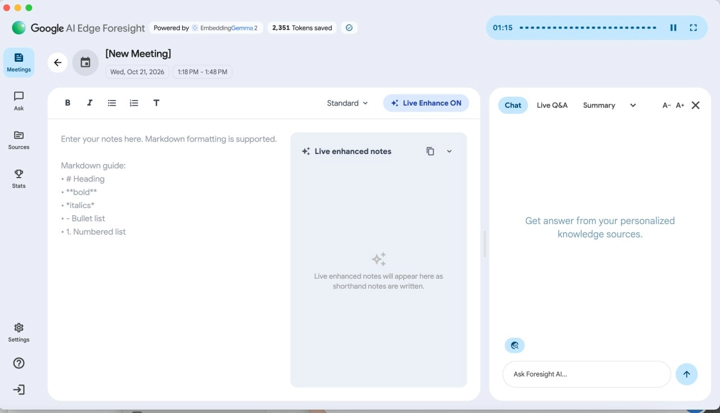
Task: Insert a bullet list
Action: 112,103
